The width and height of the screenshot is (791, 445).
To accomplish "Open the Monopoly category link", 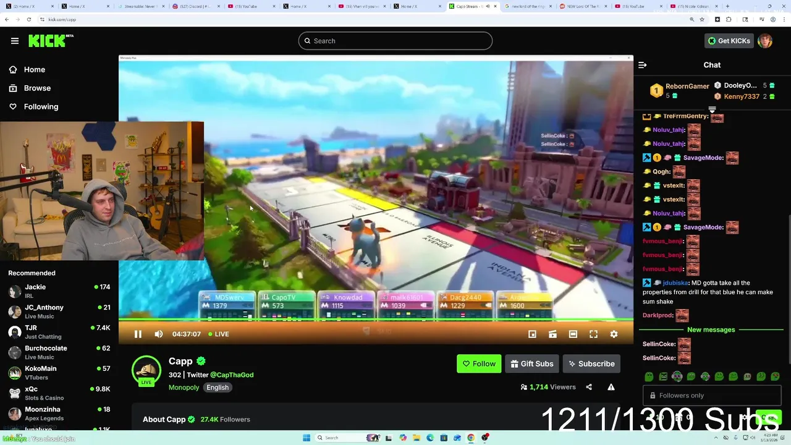I will click(x=184, y=388).
